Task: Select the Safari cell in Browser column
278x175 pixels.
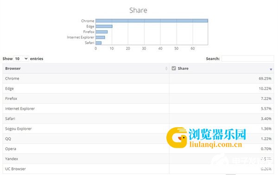Action: [x=86, y=118]
